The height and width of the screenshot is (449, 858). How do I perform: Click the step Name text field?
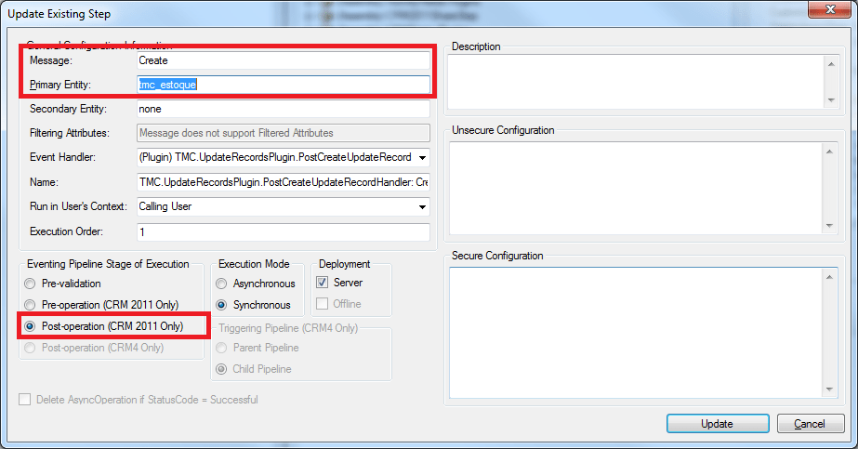[x=283, y=182]
